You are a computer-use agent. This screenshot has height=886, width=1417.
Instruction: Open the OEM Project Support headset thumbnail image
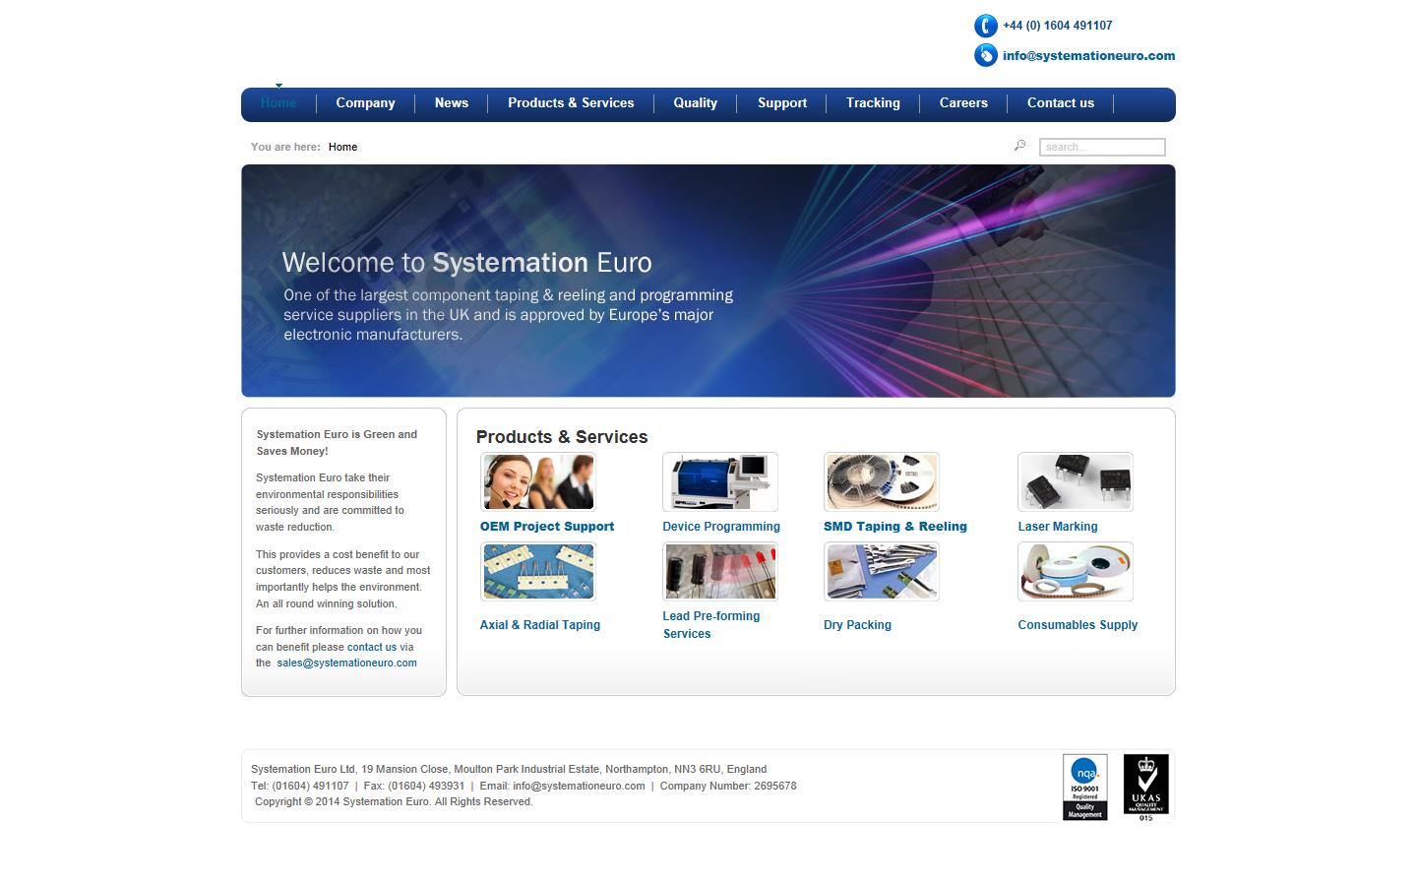[537, 481]
